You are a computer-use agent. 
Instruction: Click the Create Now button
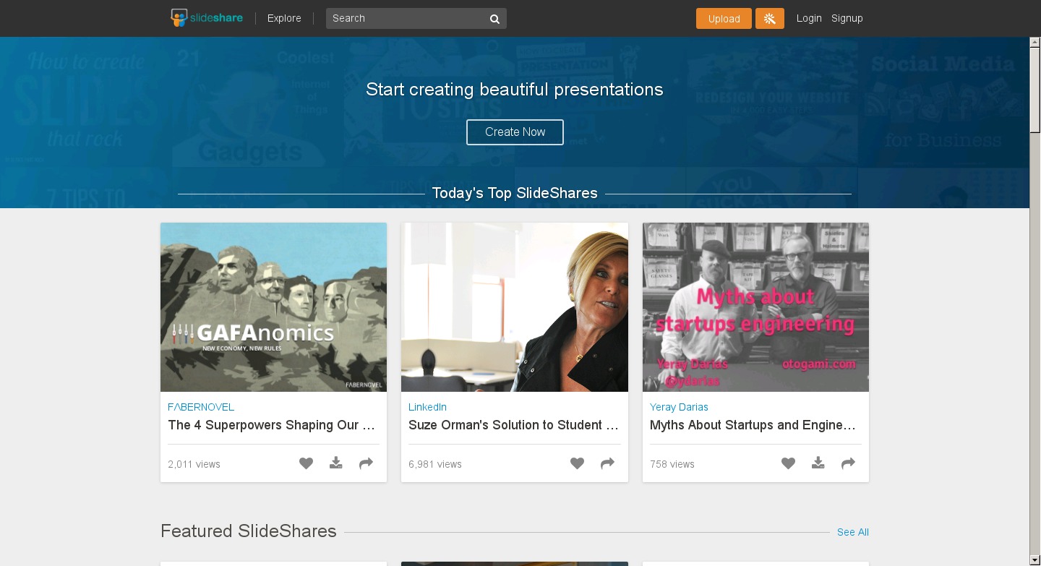pyautogui.click(x=515, y=132)
